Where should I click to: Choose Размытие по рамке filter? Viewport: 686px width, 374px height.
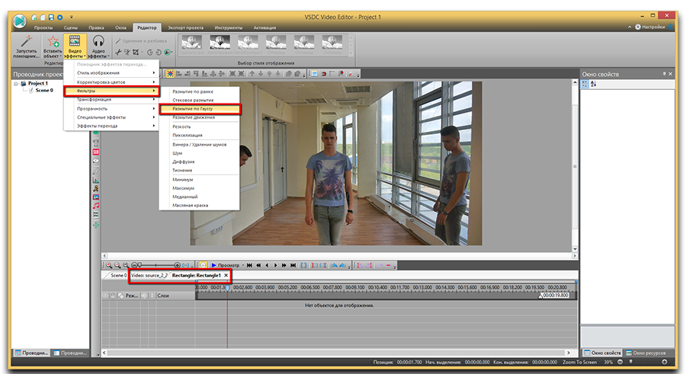pos(200,92)
